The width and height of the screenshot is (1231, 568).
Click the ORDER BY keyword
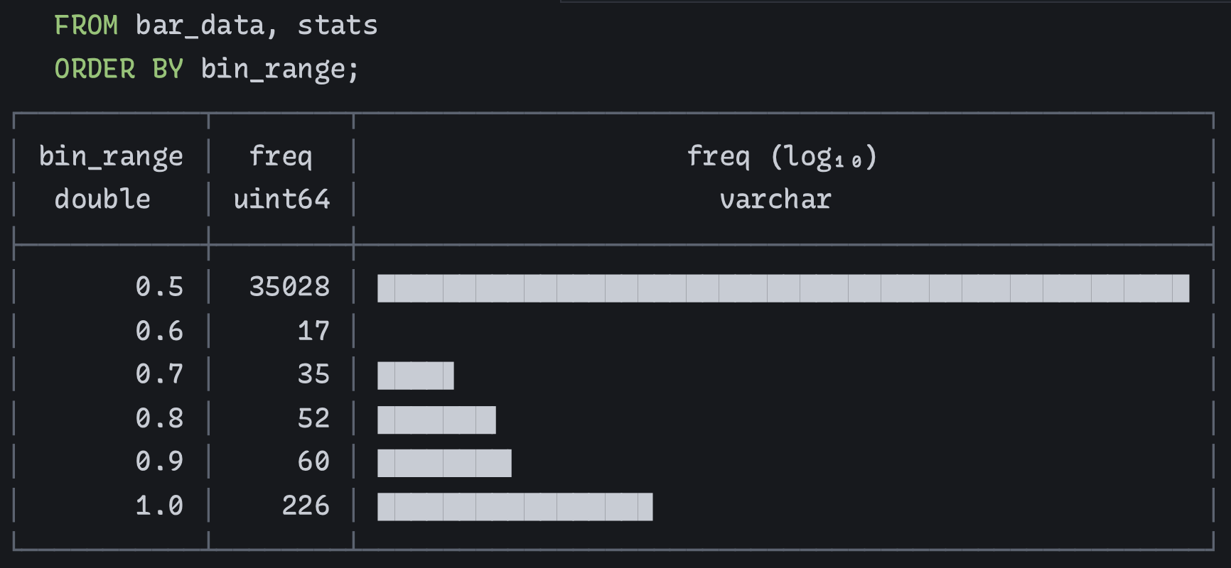(x=119, y=69)
